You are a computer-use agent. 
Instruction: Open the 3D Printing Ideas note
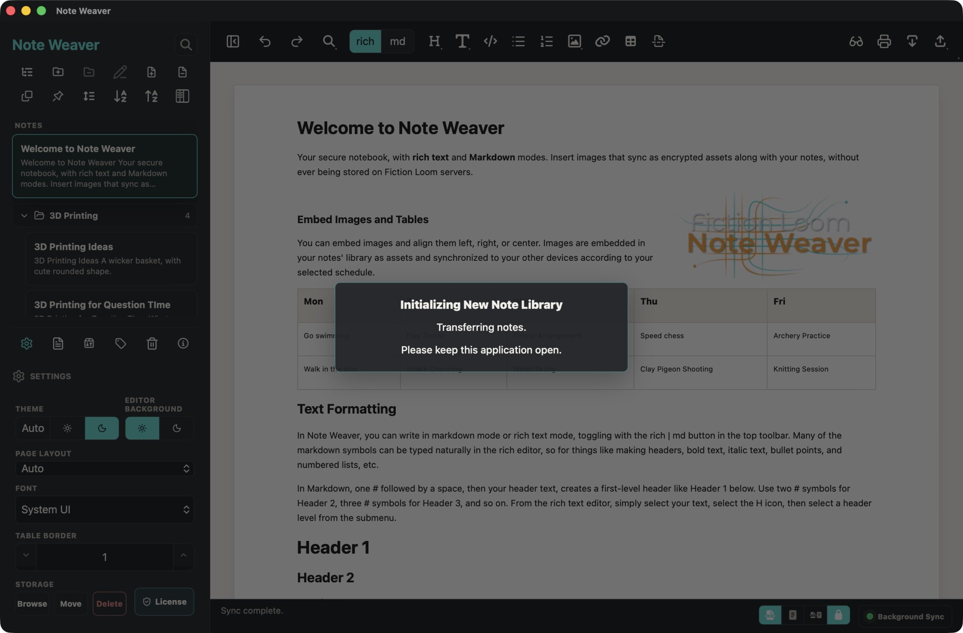click(111, 259)
